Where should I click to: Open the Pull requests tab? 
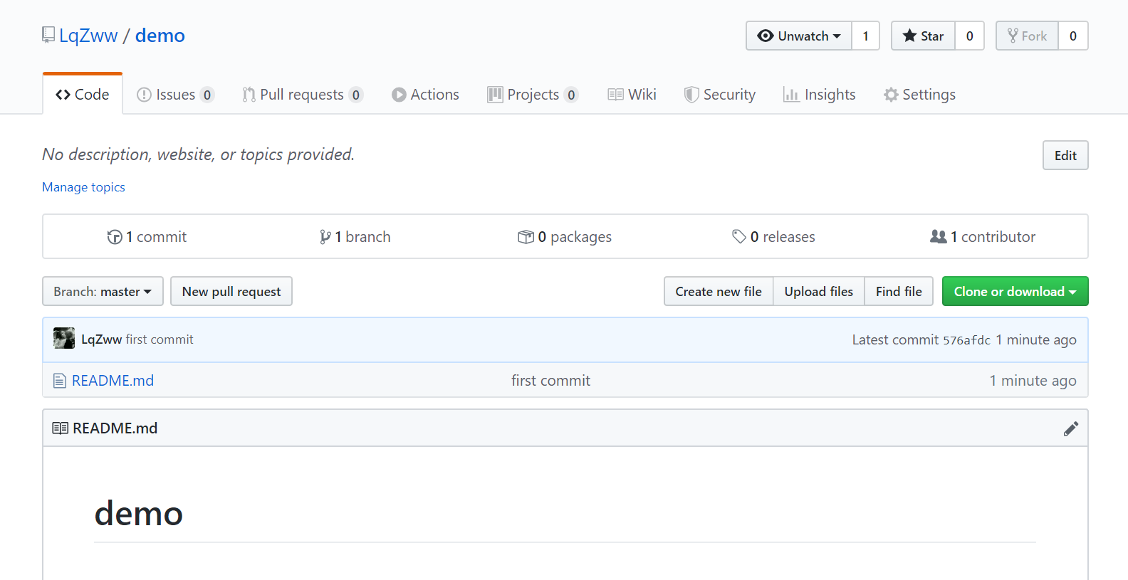[302, 95]
